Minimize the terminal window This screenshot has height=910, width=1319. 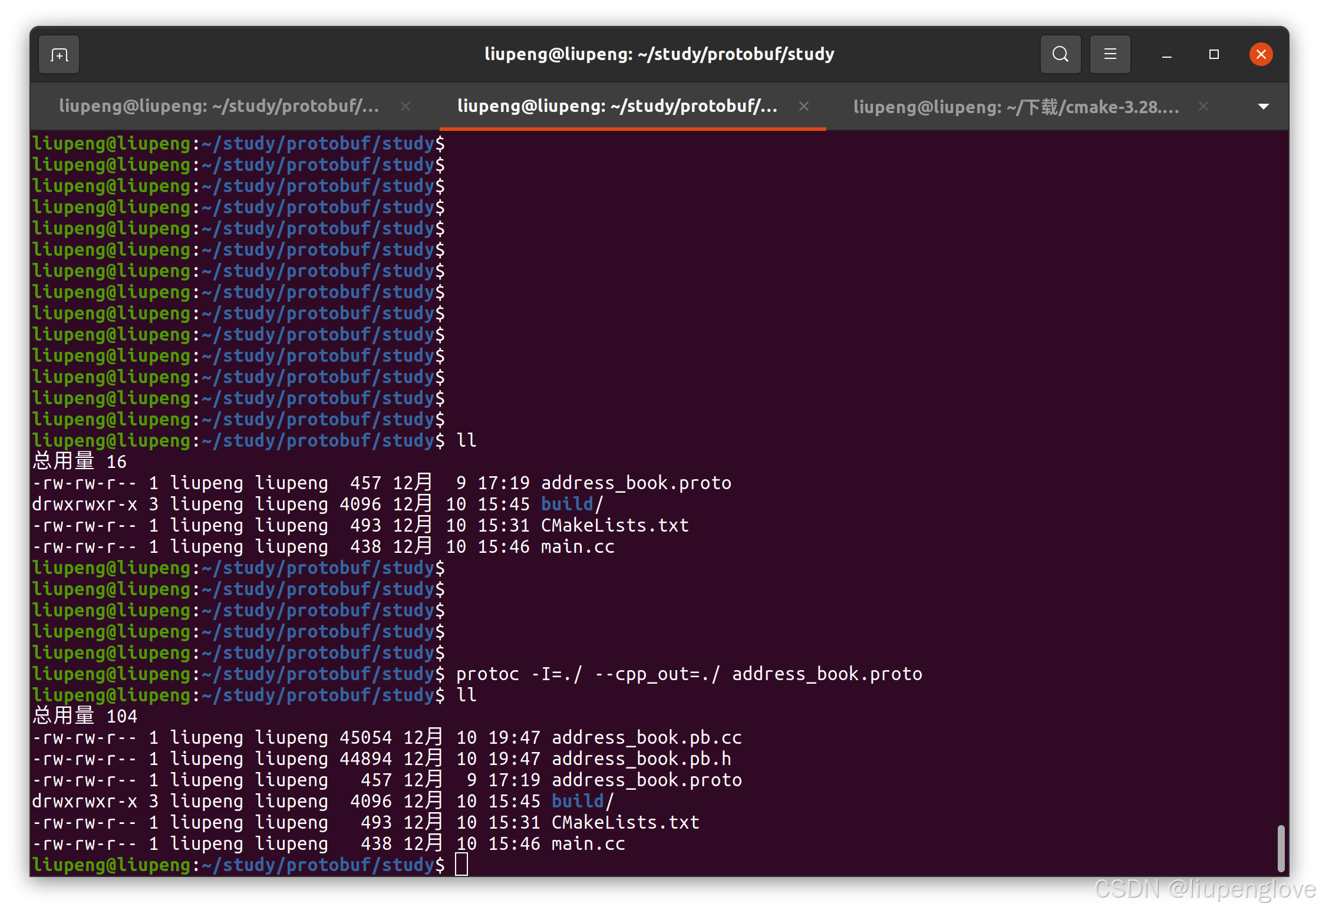click(x=1166, y=55)
